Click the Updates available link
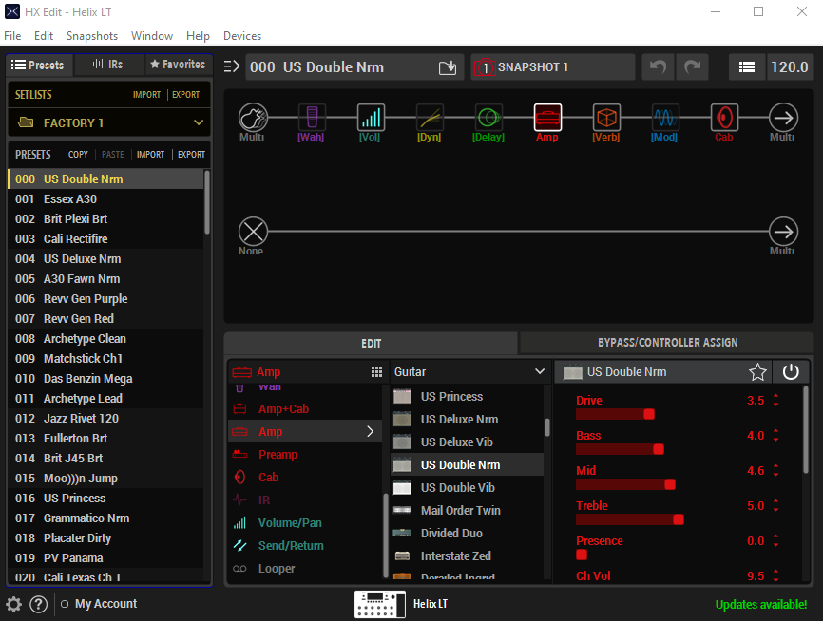This screenshot has width=823, height=621. point(761,604)
